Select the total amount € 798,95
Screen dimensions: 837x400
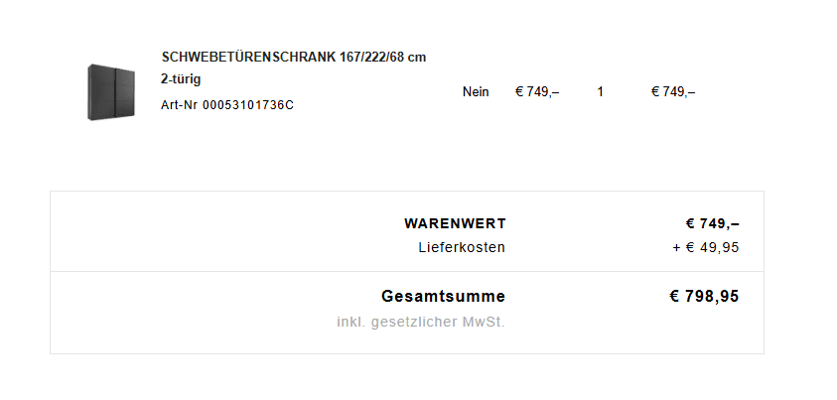(704, 296)
